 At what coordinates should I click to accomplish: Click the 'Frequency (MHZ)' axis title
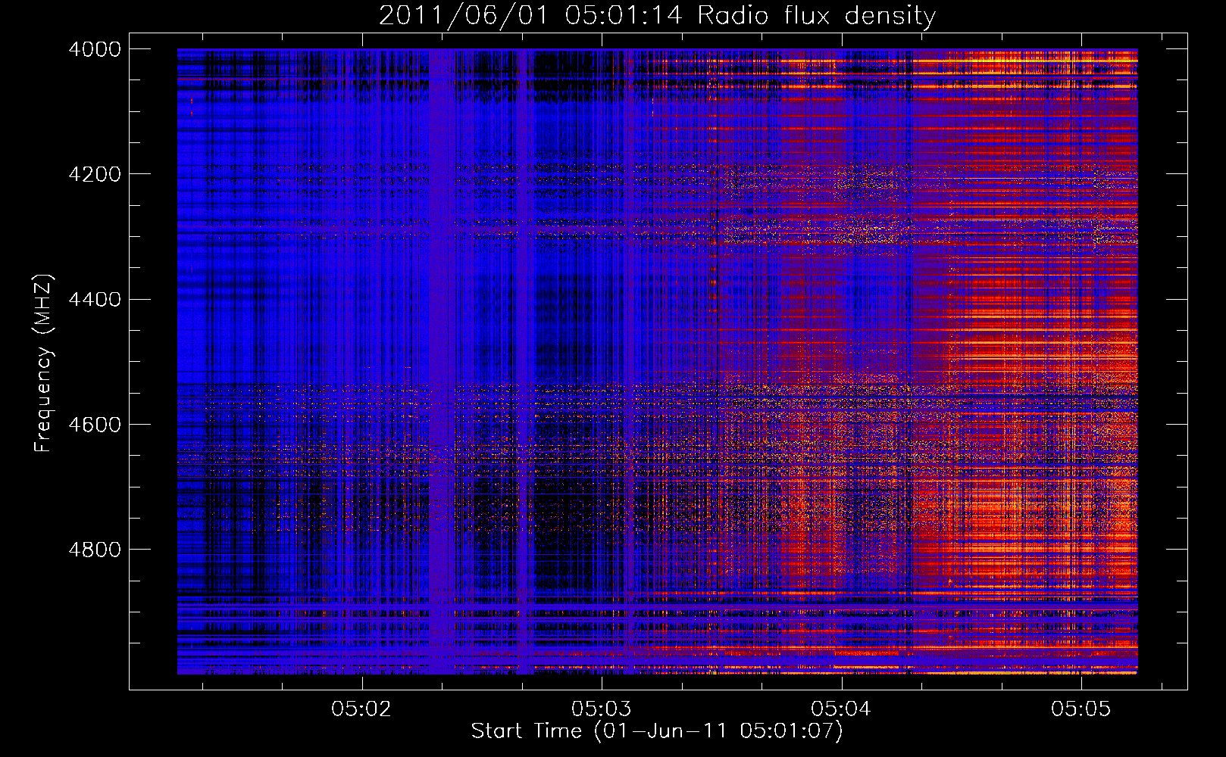(x=44, y=363)
